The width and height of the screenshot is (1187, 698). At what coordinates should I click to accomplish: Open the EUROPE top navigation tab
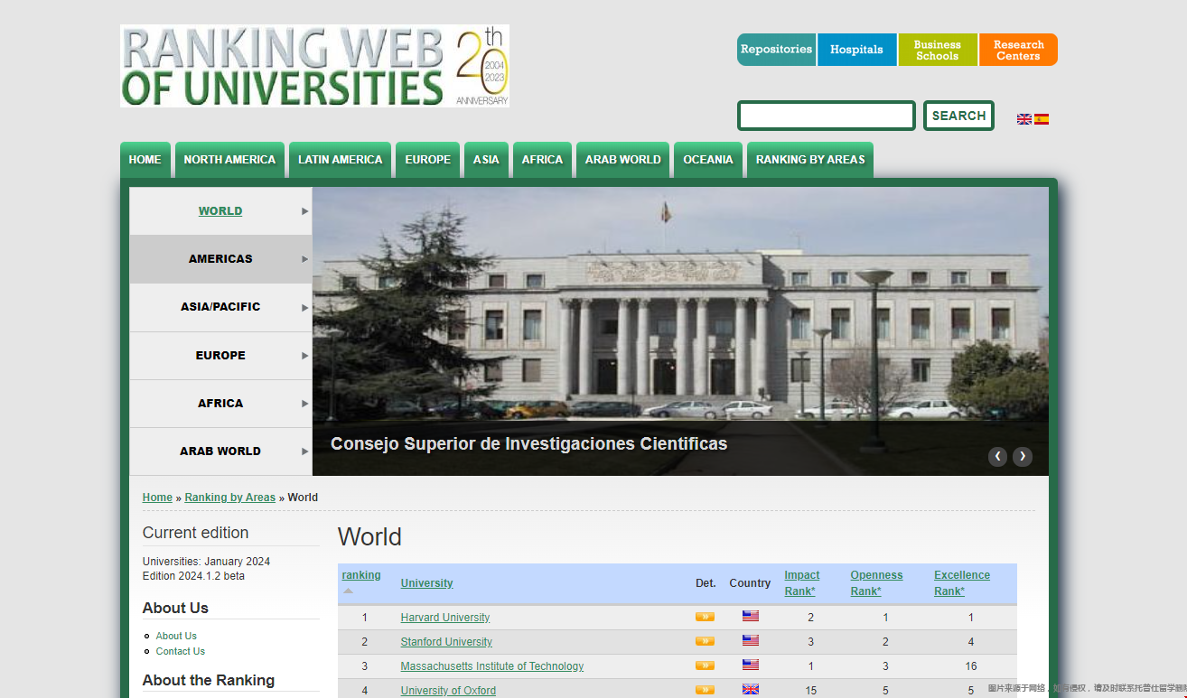(428, 160)
